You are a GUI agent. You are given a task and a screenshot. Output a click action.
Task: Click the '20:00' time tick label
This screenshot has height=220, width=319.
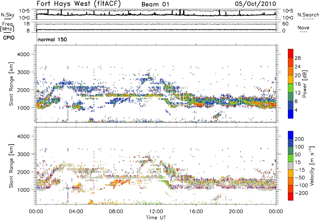click(236, 212)
